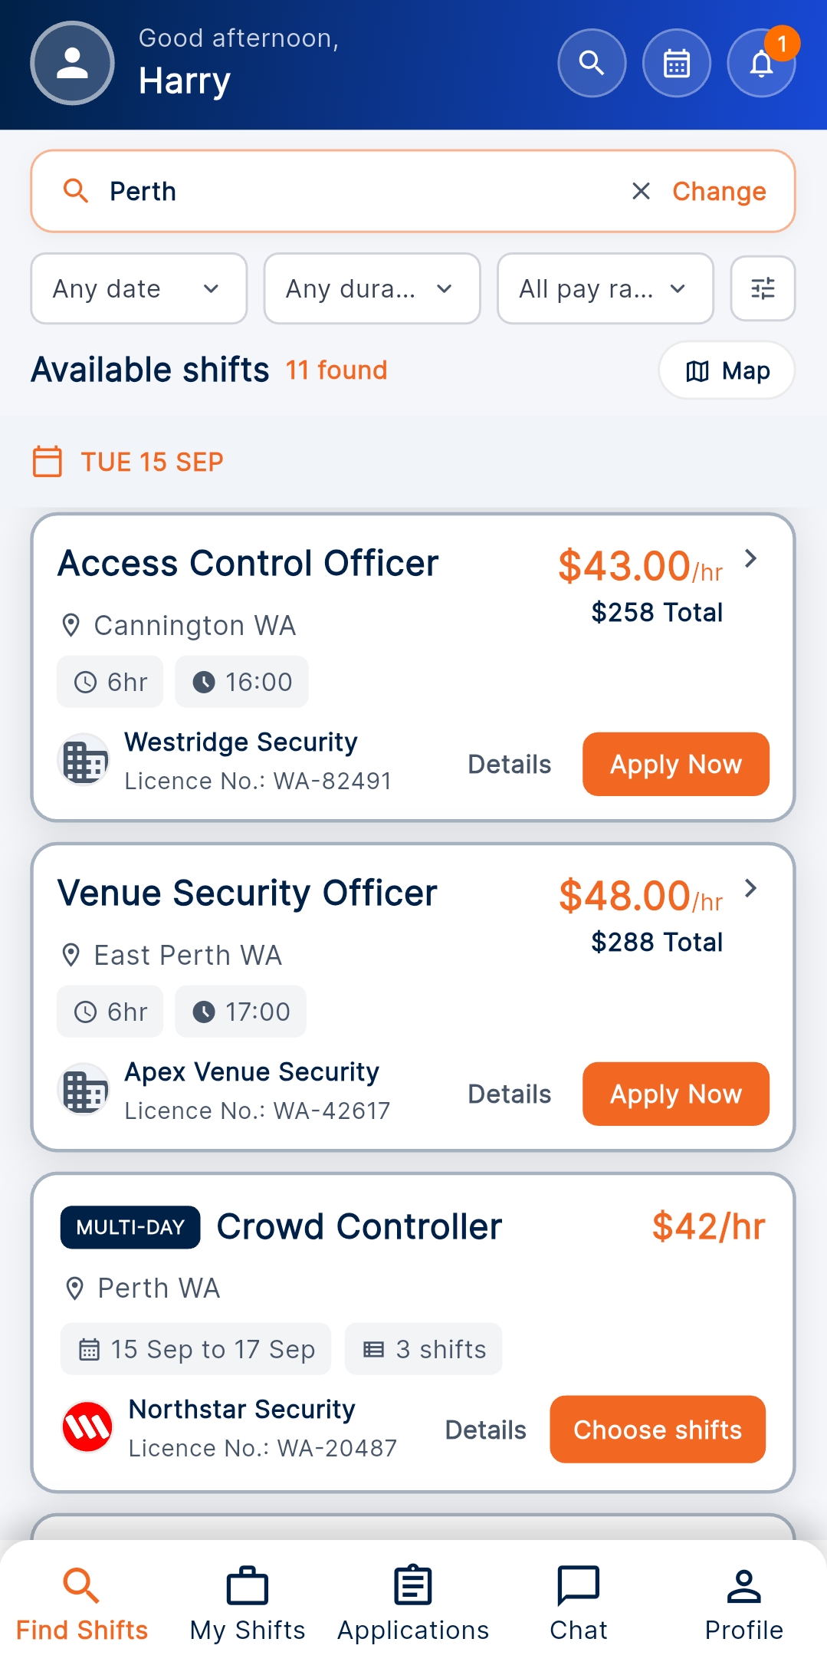The height and width of the screenshot is (1675, 827).
Task: Apply Now for Westridge Security shift
Action: click(676, 764)
